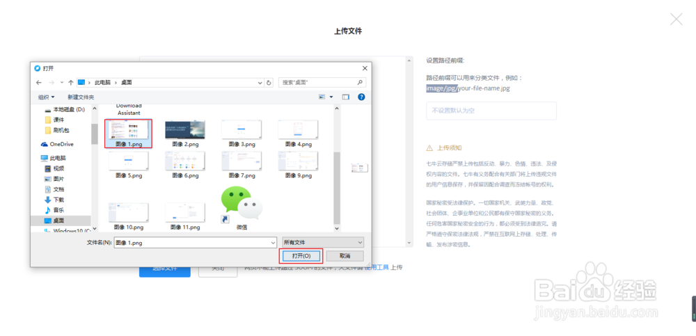Click the path prefix 不设置默认为空 input
Image resolution: width=696 pixels, height=336 pixels.
(491, 111)
